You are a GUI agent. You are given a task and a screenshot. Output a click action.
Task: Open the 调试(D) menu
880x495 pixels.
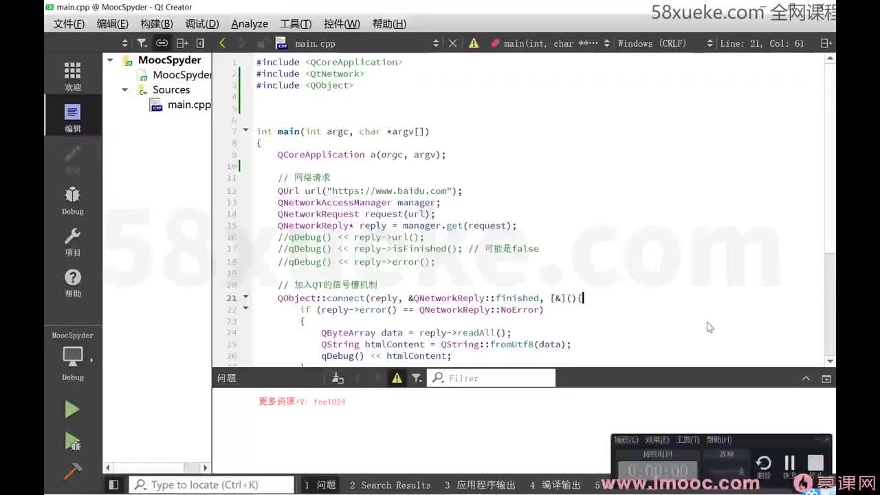pos(202,23)
